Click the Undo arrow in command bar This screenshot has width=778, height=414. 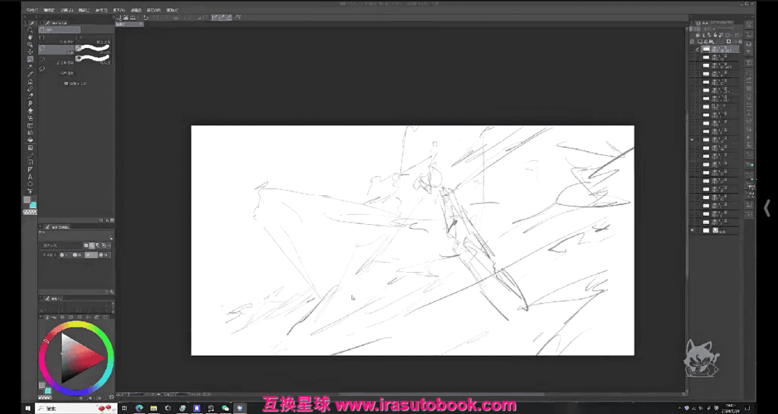coord(146,17)
